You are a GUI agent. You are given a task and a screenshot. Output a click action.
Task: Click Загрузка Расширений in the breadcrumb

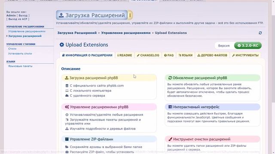[77, 33]
